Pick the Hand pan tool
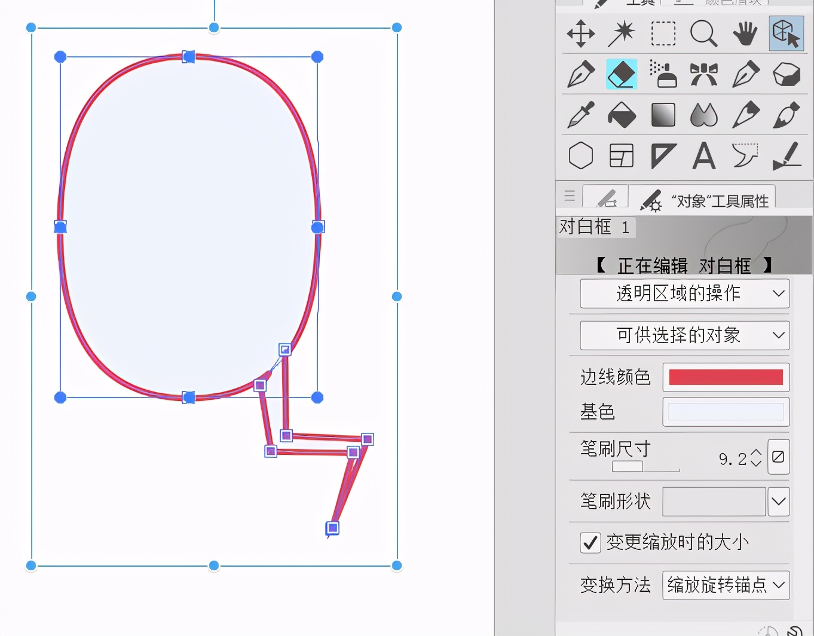The height and width of the screenshot is (636, 814). pos(745,33)
